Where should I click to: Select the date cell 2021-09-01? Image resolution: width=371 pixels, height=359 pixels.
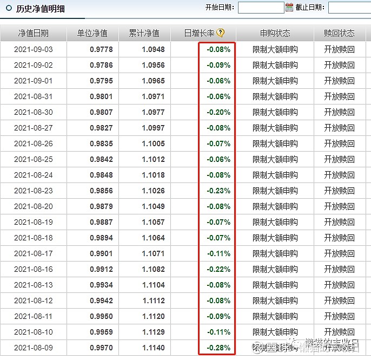point(33,81)
